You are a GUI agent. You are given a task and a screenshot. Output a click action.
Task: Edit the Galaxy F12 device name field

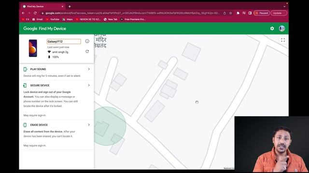pyautogui.click(x=64, y=41)
